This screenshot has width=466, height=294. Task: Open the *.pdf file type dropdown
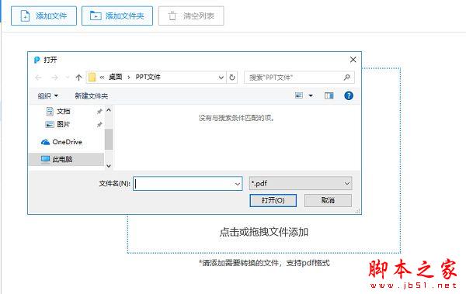pyautogui.click(x=301, y=183)
